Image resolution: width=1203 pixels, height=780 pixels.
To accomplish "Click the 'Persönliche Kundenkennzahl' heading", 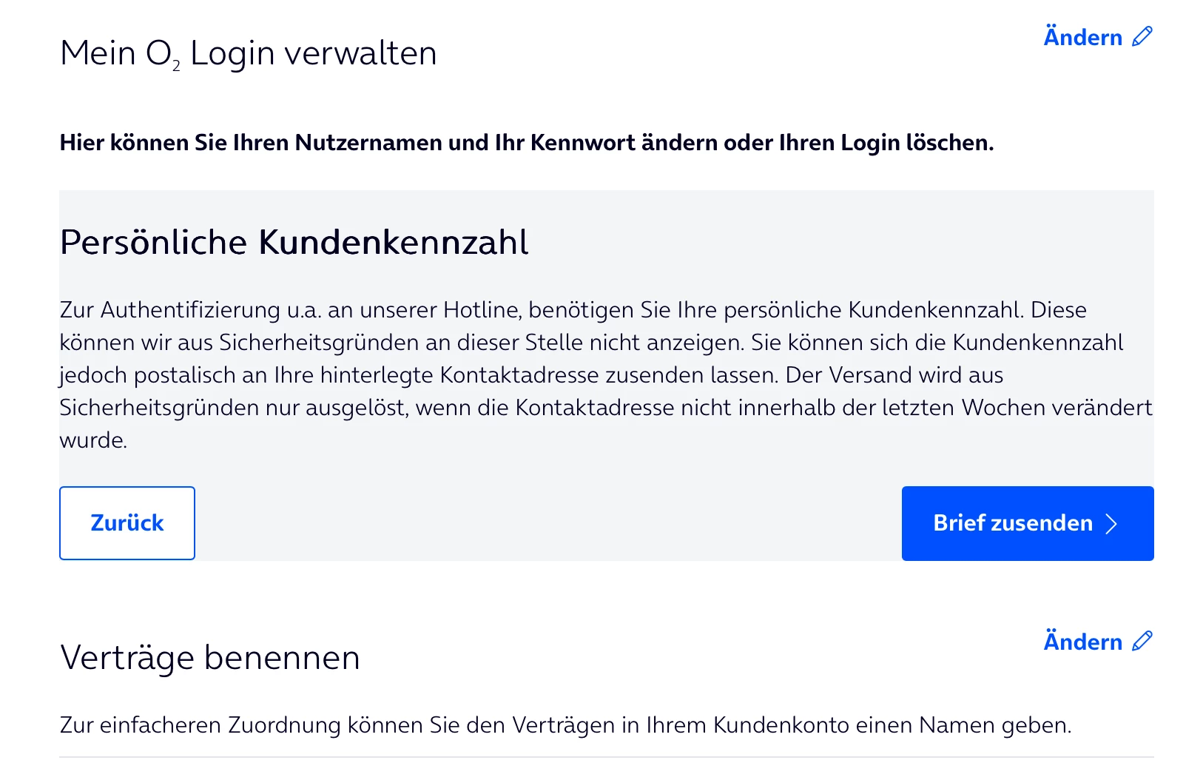I will tap(294, 242).
